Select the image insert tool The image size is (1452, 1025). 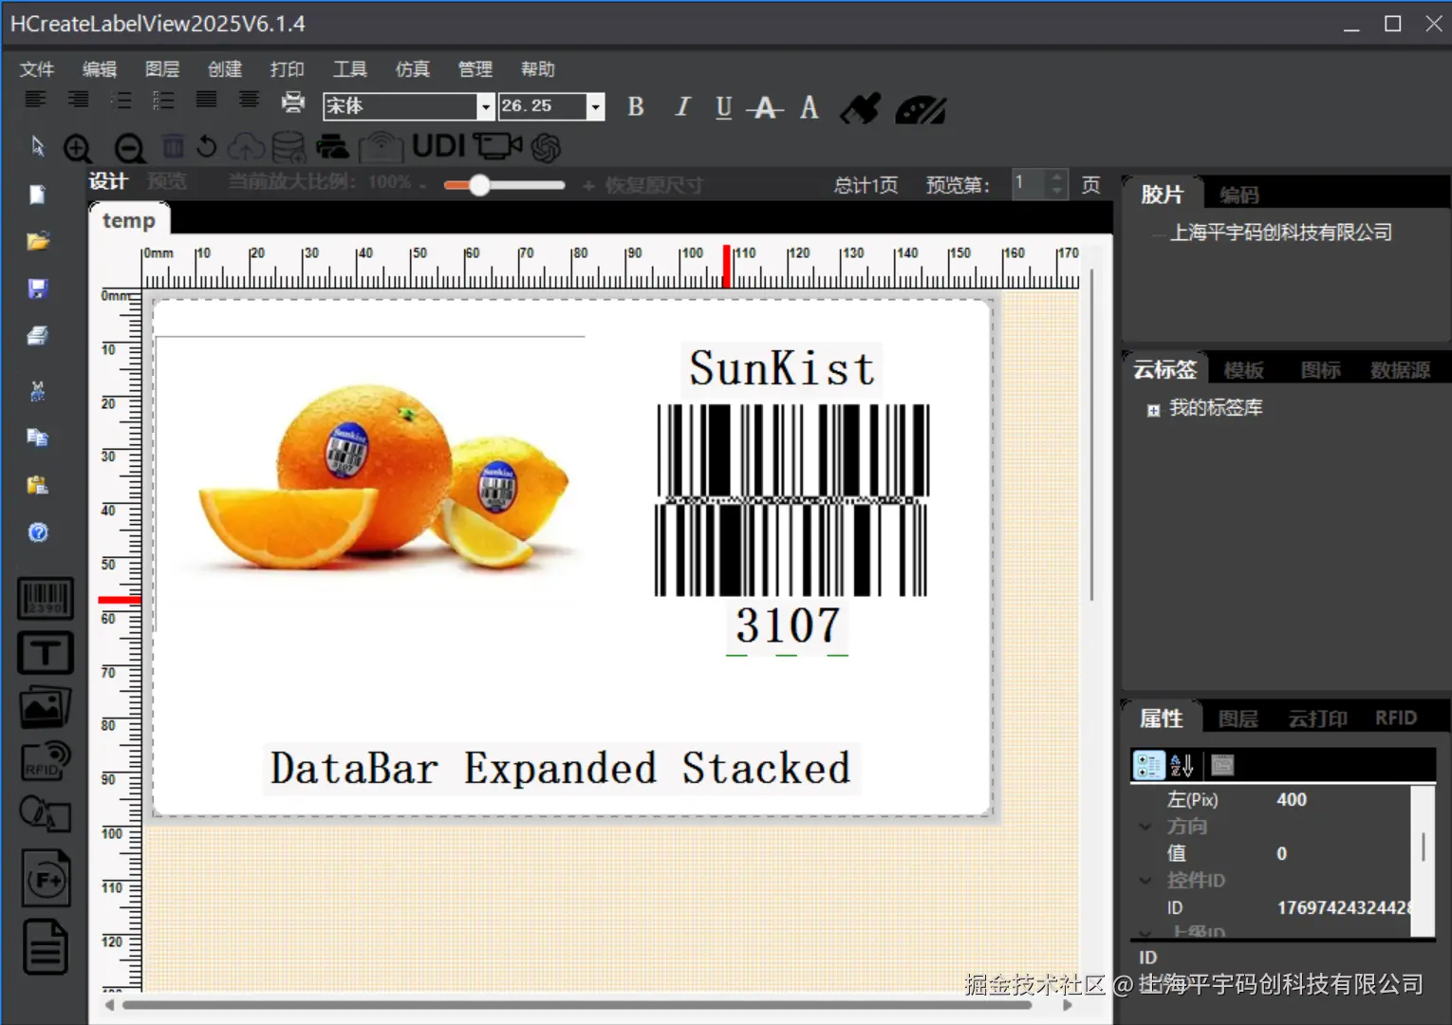pos(45,707)
